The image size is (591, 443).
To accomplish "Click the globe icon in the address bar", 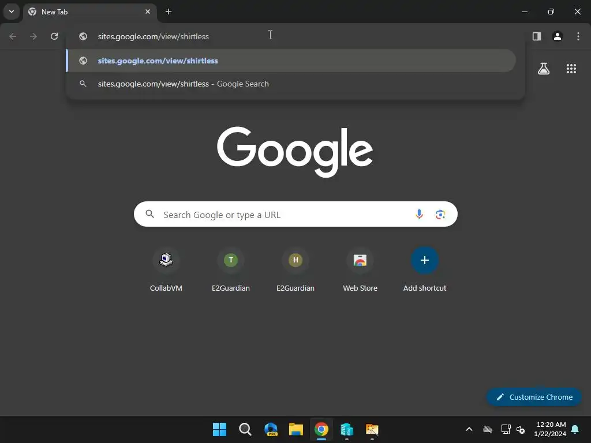I will [x=83, y=36].
